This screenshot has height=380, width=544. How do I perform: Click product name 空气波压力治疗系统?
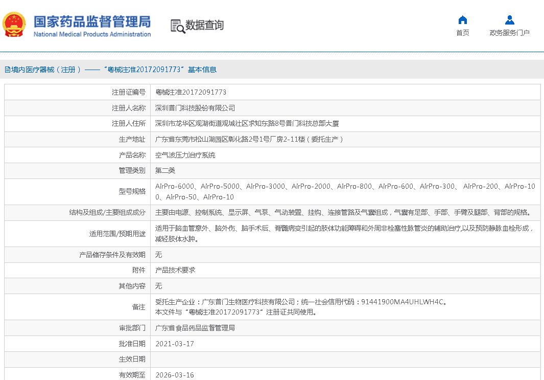pos(185,155)
